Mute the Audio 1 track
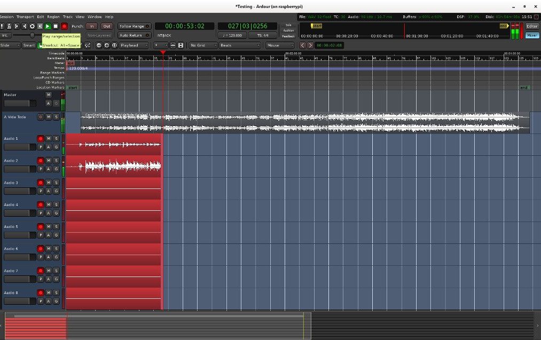The height and width of the screenshot is (340, 541). (x=49, y=139)
